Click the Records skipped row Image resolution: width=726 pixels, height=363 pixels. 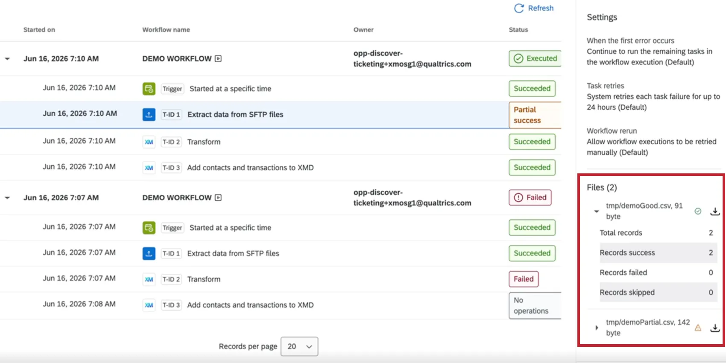[x=658, y=293]
